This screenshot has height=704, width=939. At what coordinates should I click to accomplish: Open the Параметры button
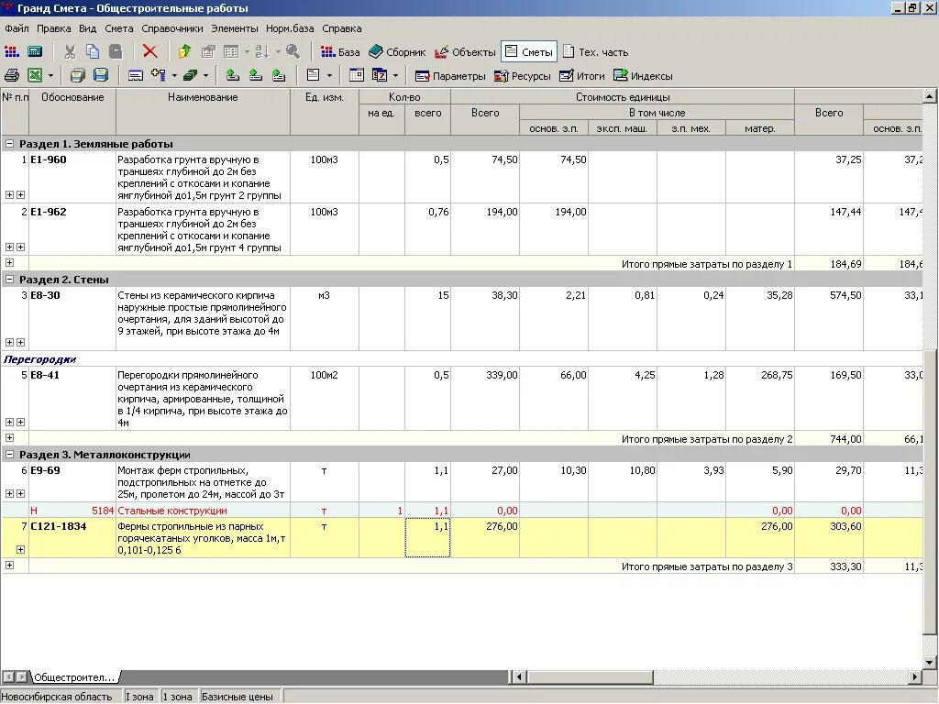point(450,76)
